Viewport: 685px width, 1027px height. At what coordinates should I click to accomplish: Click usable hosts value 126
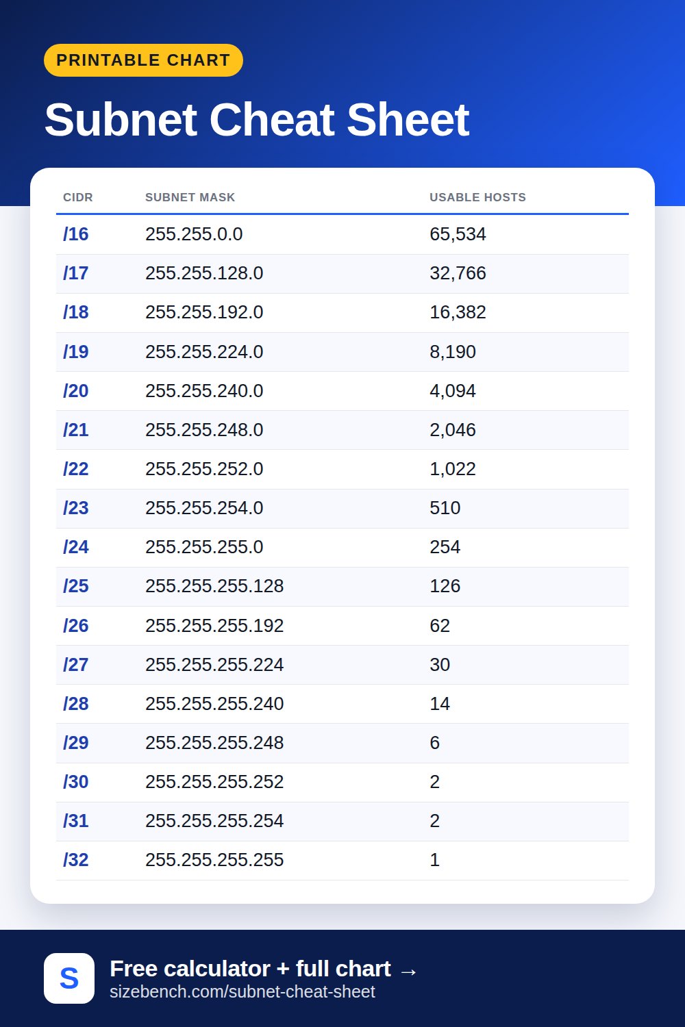tap(445, 586)
